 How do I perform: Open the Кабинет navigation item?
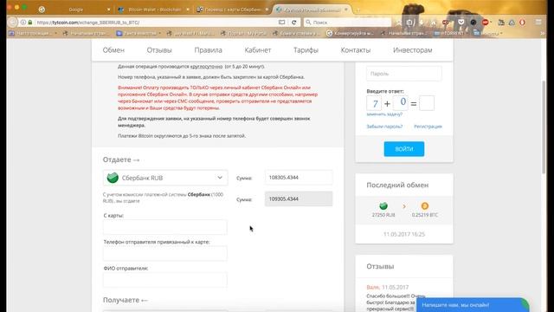coord(258,50)
